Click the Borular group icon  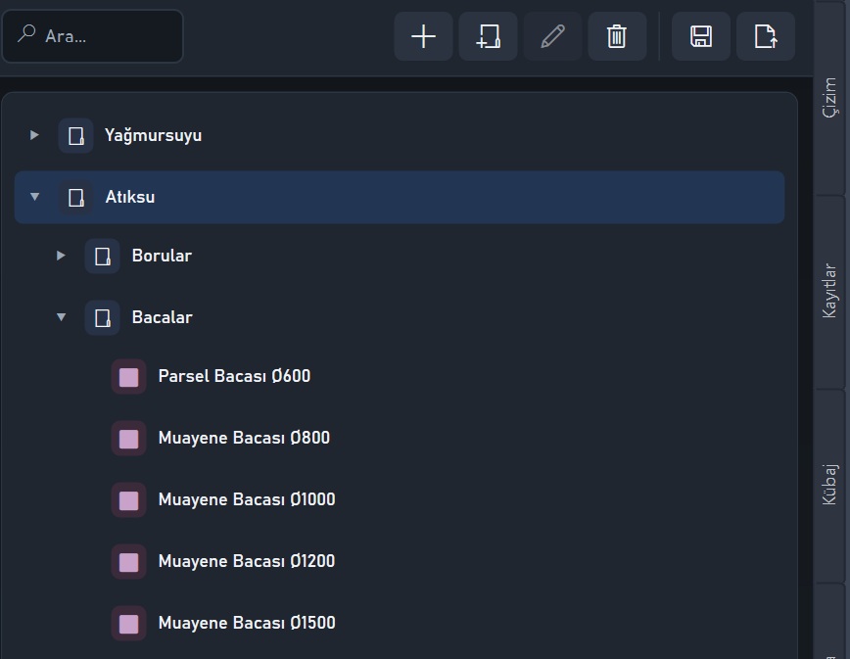point(103,256)
